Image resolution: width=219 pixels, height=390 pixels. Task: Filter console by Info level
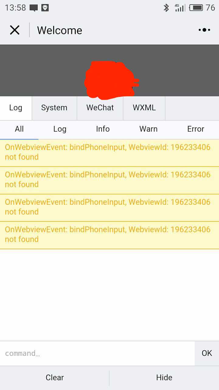[x=103, y=129]
